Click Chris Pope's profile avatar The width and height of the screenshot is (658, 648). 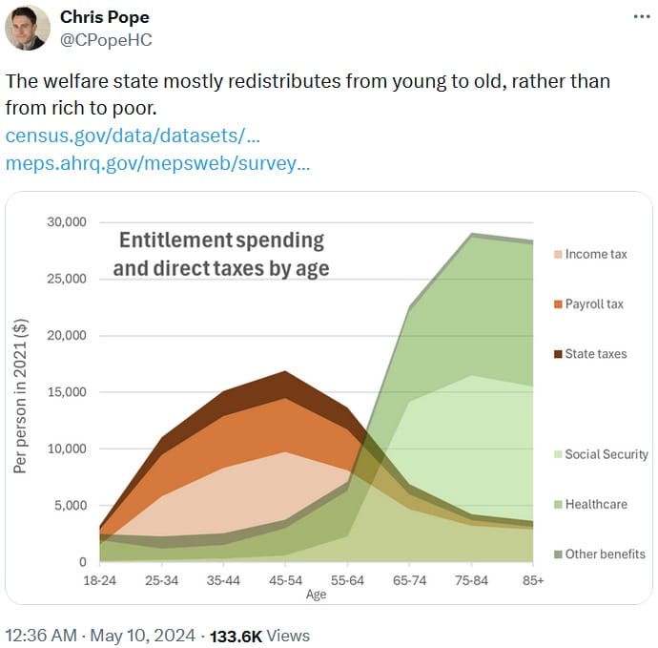tap(28, 28)
